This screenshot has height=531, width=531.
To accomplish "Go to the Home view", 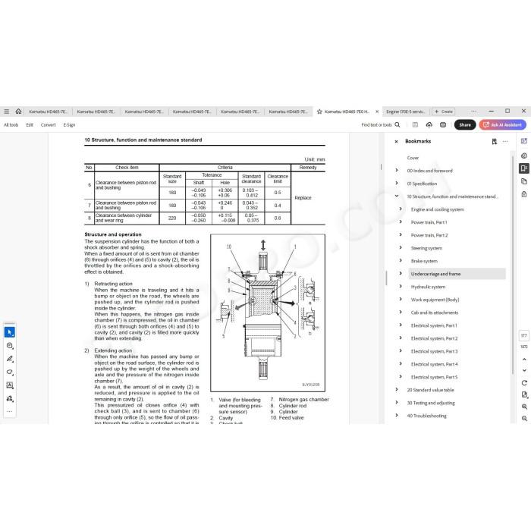I will click(x=19, y=111).
